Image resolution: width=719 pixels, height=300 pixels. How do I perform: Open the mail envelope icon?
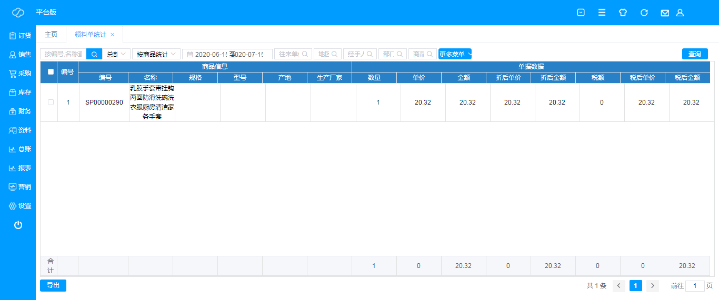665,13
